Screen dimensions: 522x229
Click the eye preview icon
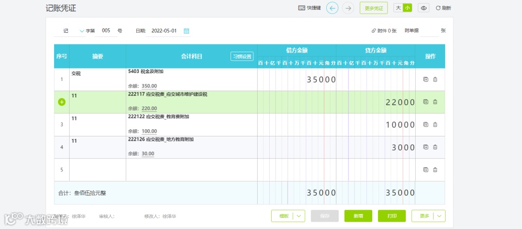coord(424,8)
